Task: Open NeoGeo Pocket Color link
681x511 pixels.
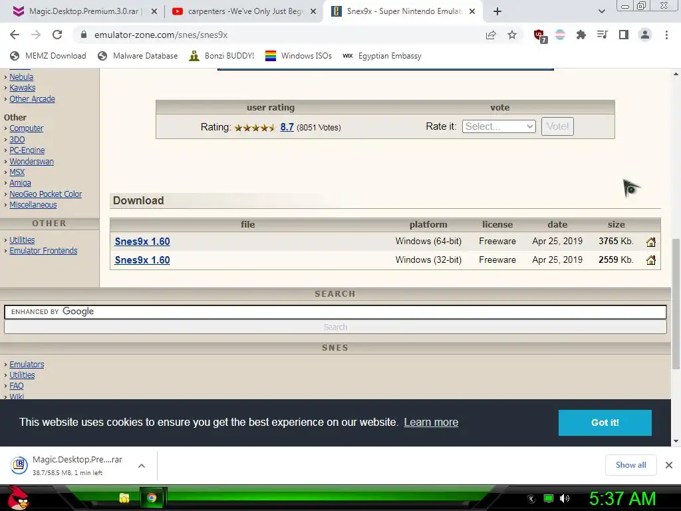Action: click(46, 194)
